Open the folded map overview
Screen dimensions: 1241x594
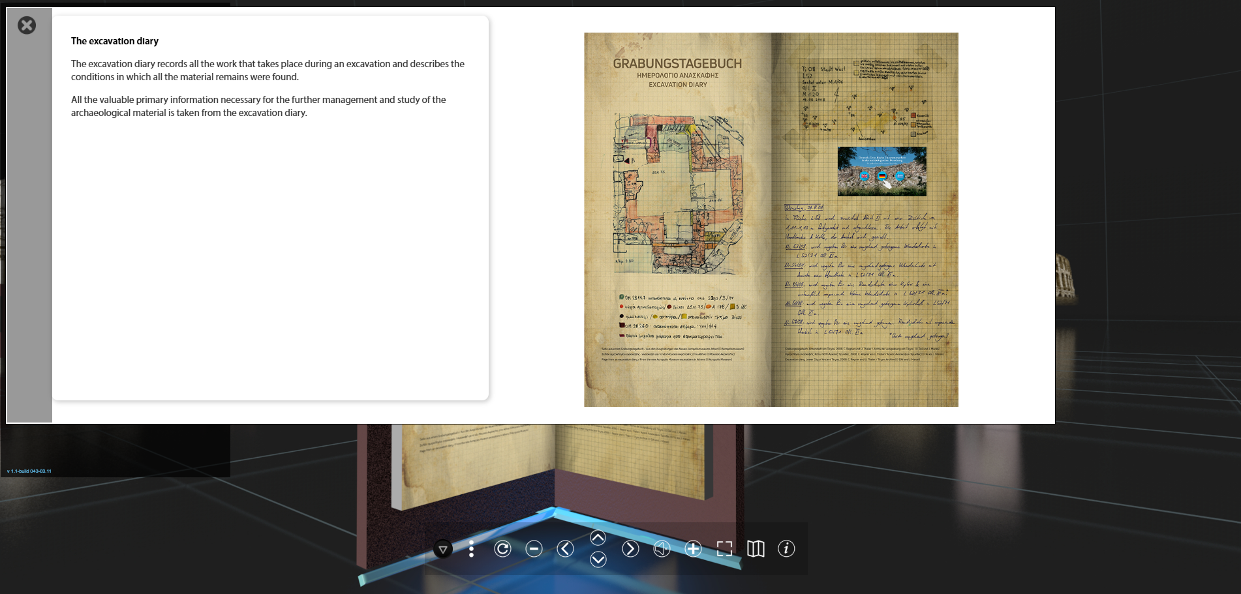(x=756, y=549)
